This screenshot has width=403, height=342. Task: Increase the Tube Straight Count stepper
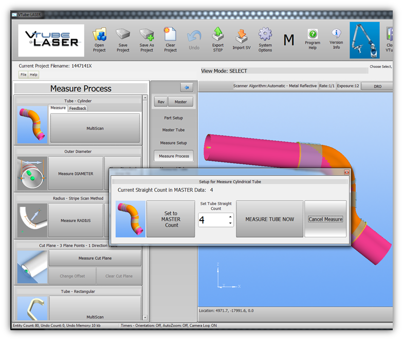[230, 217]
